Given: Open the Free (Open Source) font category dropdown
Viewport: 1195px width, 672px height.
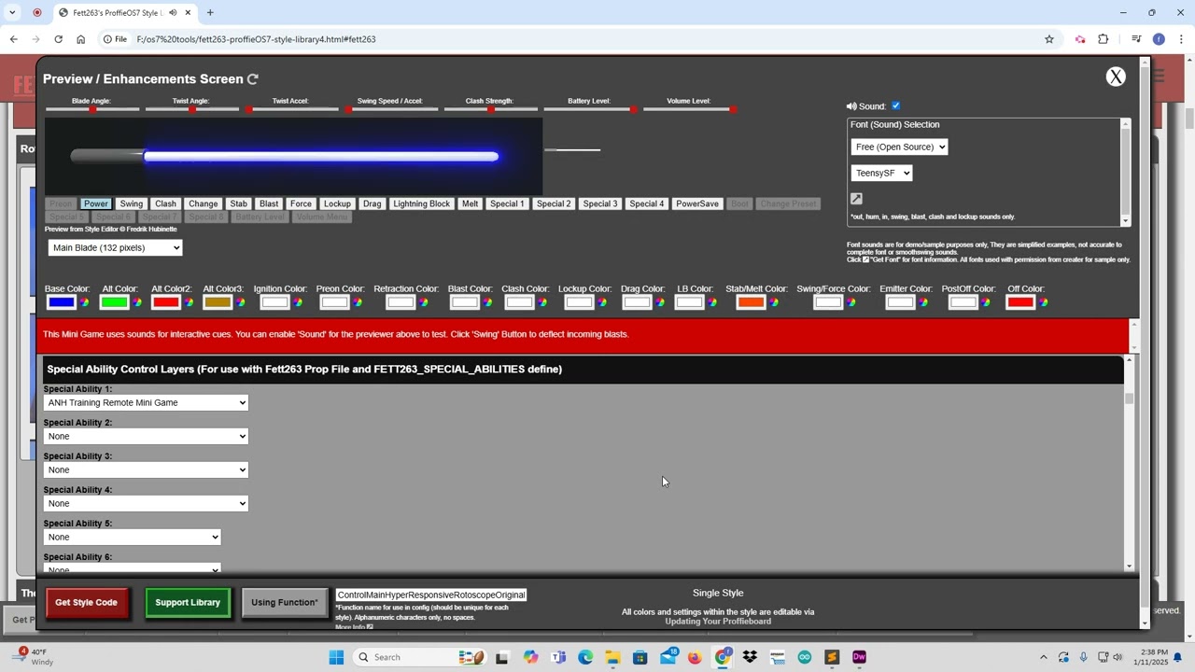Looking at the screenshot, I should (899, 147).
